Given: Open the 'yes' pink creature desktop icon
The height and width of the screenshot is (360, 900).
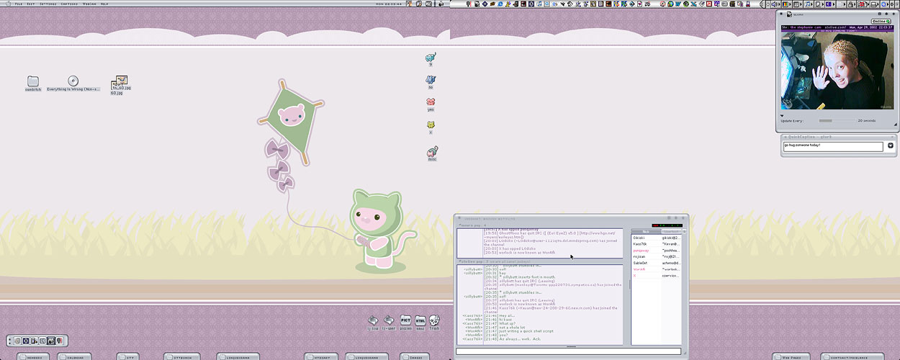Looking at the screenshot, I should tap(431, 103).
